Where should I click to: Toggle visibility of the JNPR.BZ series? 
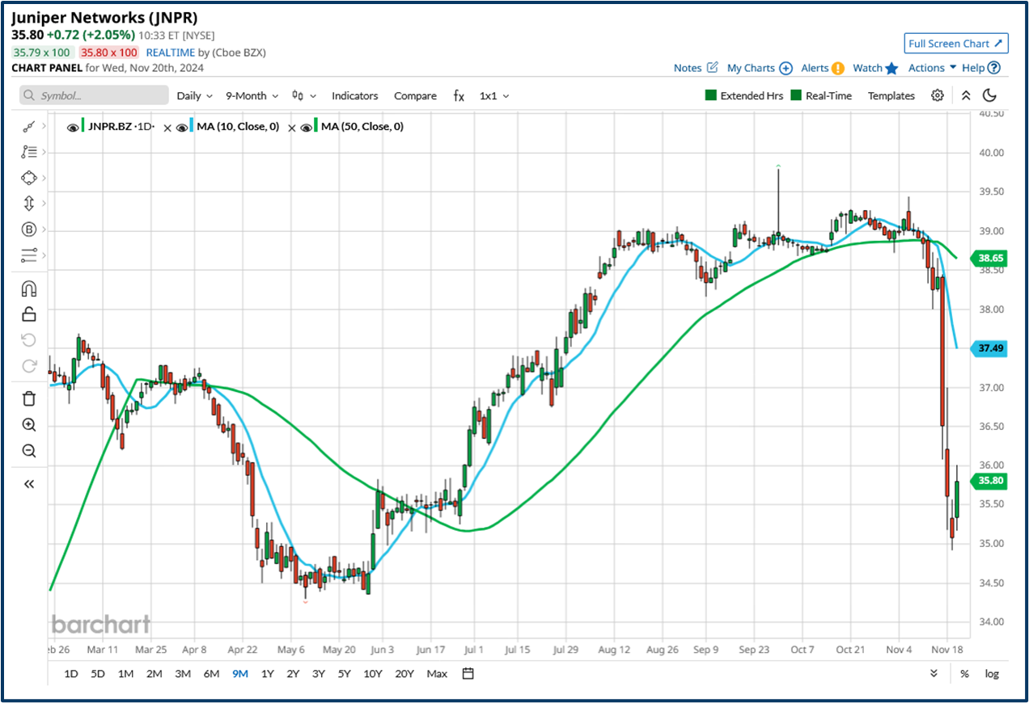(x=73, y=126)
